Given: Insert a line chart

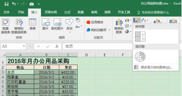Looking at the screenshot, I should (127, 26).
